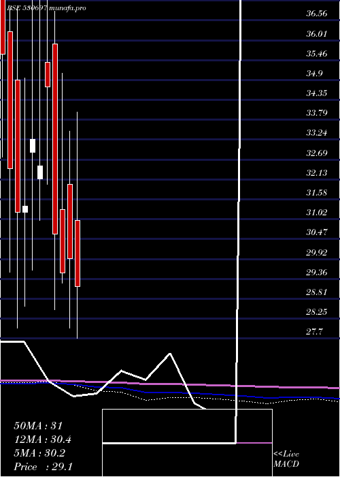Click the 31.02 price axis label

click(x=316, y=213)
